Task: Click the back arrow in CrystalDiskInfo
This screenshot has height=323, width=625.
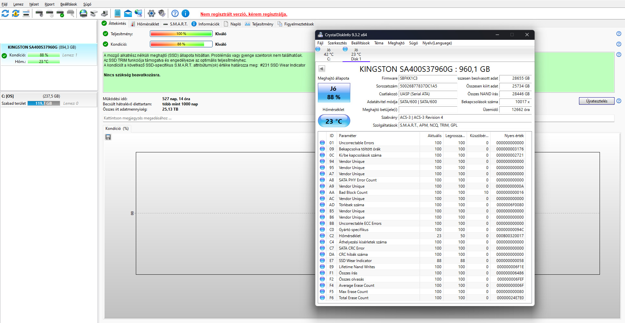Action: coord(322,69)
